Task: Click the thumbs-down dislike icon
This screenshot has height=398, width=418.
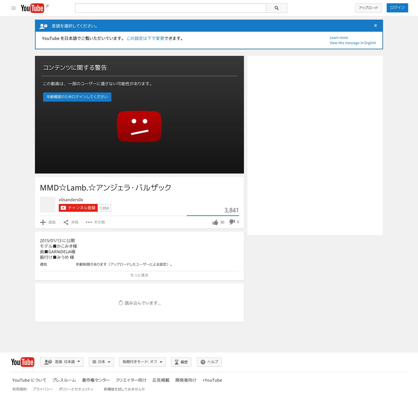Action: (232, 222)
